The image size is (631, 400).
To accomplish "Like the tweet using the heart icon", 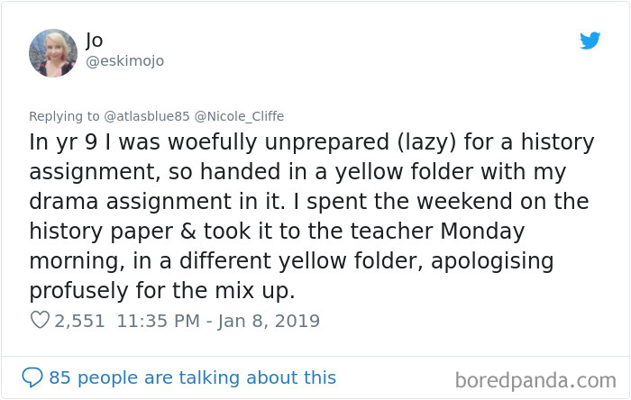I will click(40, 320).
